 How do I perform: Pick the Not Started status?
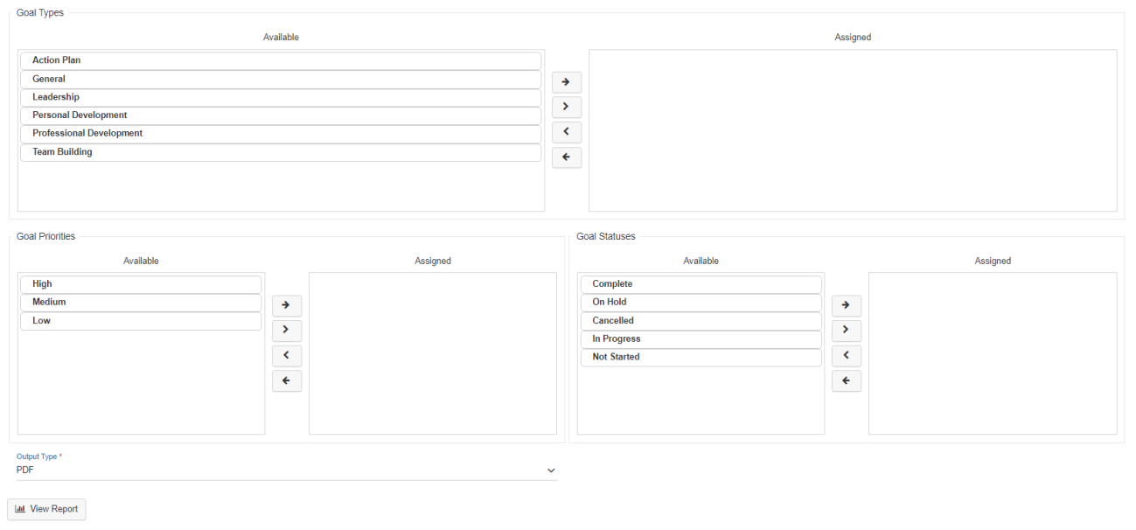tap(700, 357)
